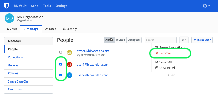The image size is (218, 100).
Task: Open Settings in the top navigation bar
Action: (x=61, y=6)
